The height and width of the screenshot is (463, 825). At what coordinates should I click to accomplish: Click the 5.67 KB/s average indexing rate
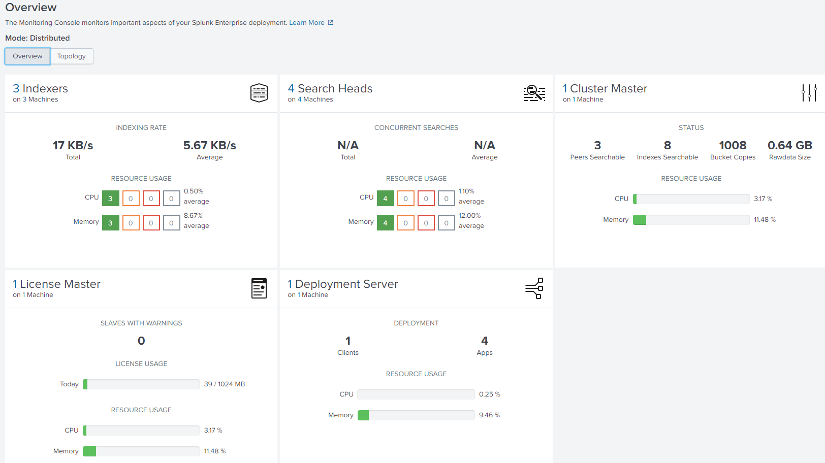[x=210, y=146]
